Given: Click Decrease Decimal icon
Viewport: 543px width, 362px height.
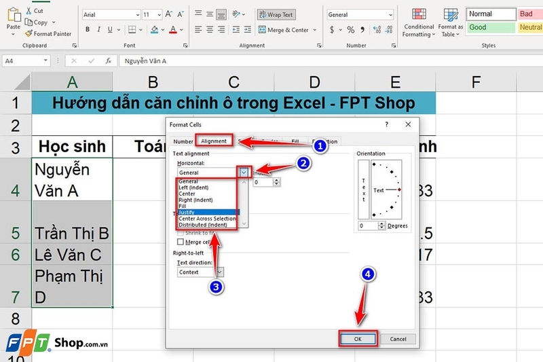Looking at the screenshot, I should pyautogui.click(x=389, y=30).
